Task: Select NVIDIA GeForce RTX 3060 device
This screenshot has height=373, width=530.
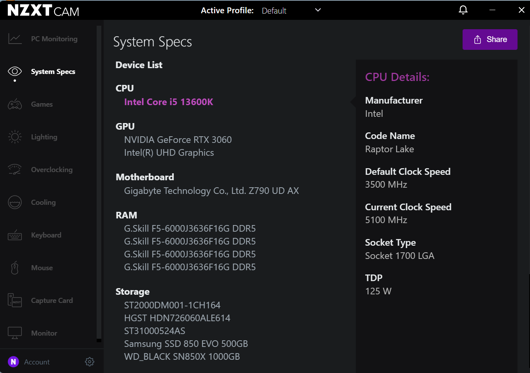Action: (x=178, y=140)
